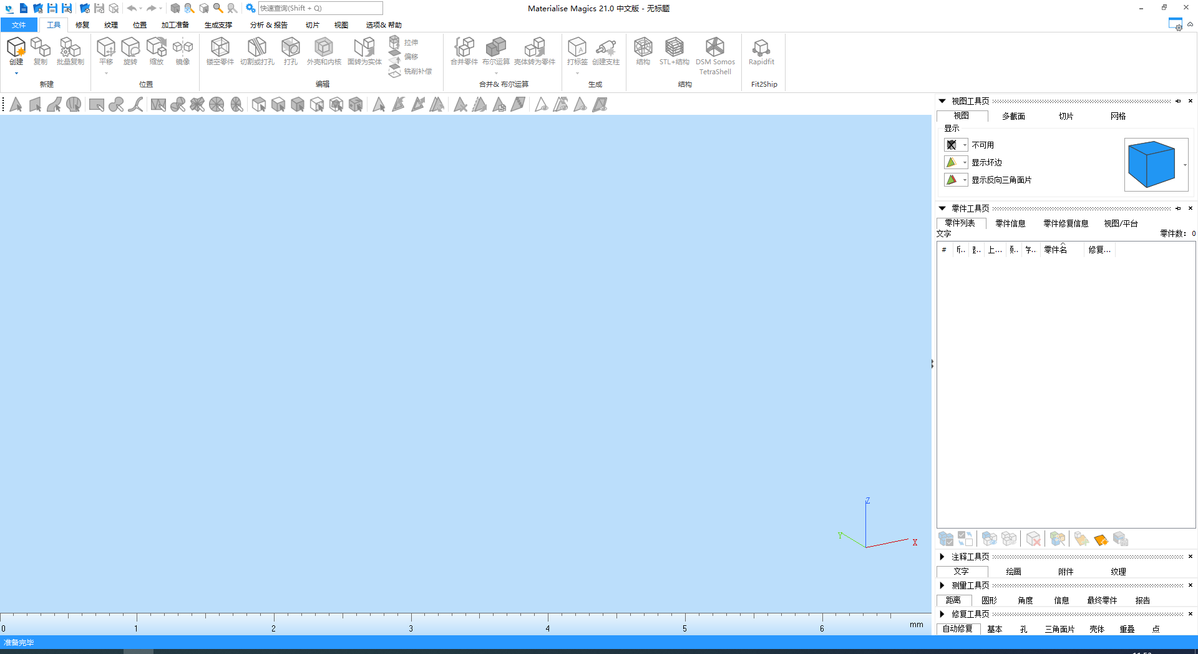1198x654 pixels.
Task: Toggle the 显示坏边 (show bad edges) button
Action: pos(951,162)
